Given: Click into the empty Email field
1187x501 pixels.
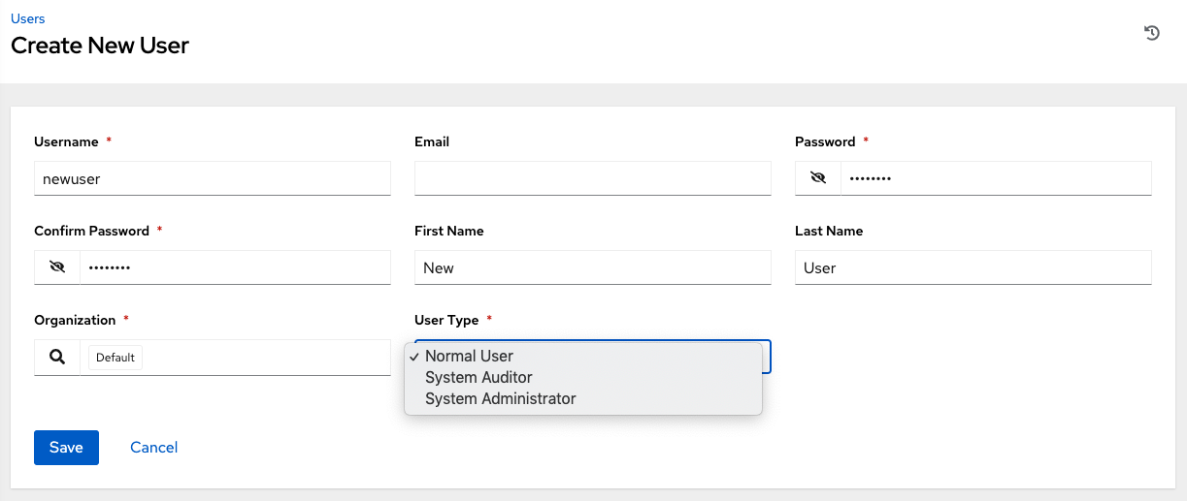Looking at the screenshot, I should [592, 178].
